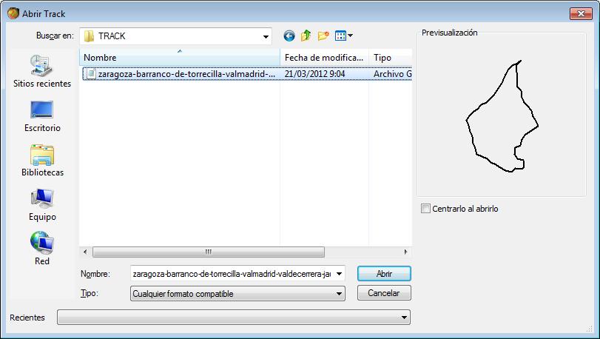Enable Centrarlo al abrirlo checkbox

pos(425,209)
